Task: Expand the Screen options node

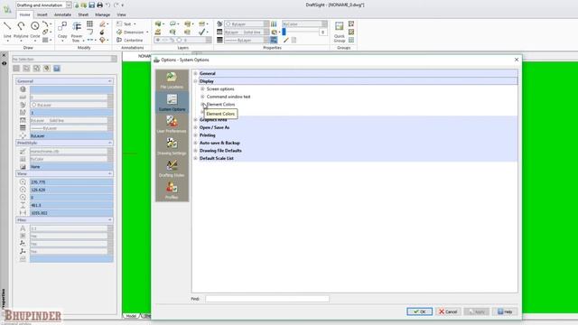Action: pyautogui.click(x=202, y=88)
